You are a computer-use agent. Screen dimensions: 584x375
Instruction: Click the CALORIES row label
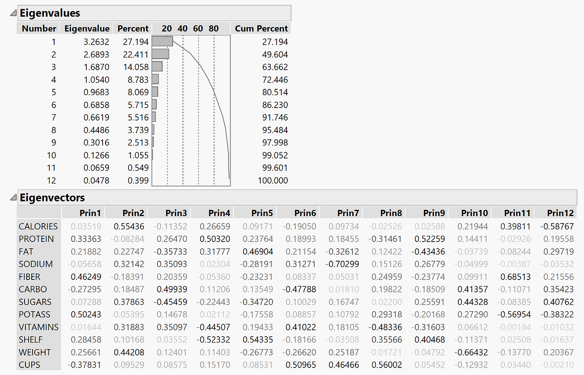click(38, 226)
